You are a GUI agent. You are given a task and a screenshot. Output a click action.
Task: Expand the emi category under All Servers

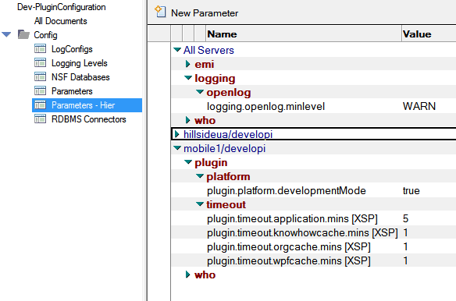coord(188,64)
